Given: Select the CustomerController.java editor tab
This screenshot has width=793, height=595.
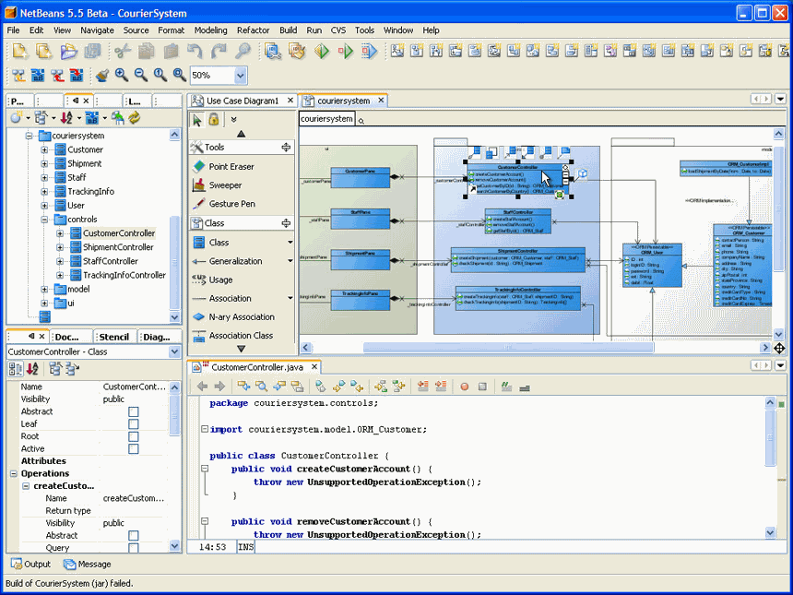Looking at the screenshot, I should point(256,367).
